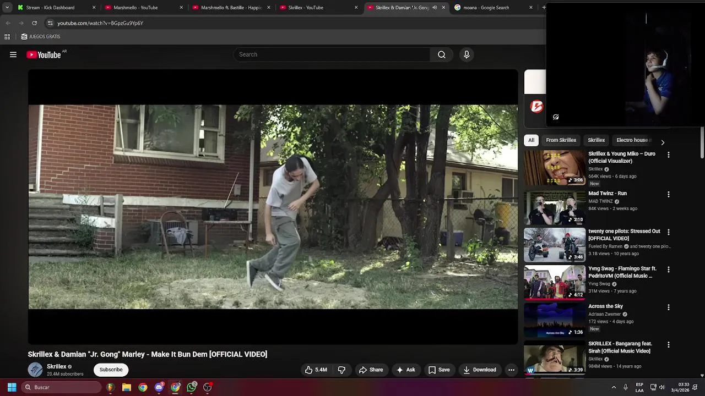Reload the page
The width and height of the screenshot is (705, 396).
pos(34,23)
